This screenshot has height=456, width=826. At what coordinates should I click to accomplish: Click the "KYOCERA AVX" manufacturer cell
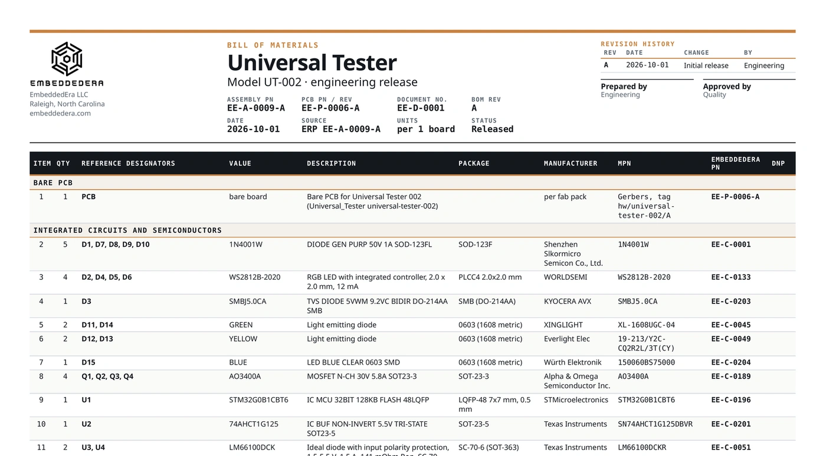click(x=568, y=301)
